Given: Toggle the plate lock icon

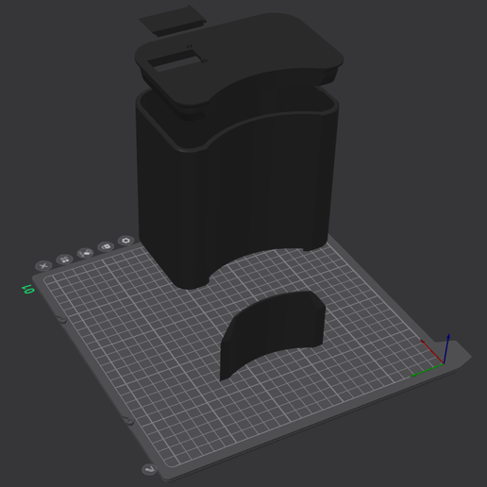Looking at the screenshot, I should point(106,246).
